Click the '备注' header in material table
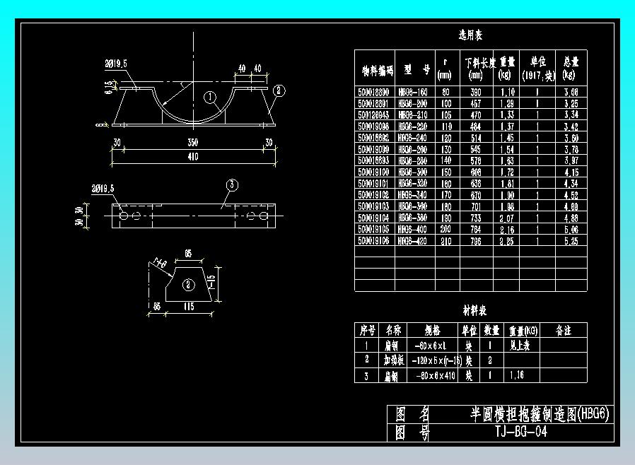Image resolution: width=635 pixels, height=465 pixels. pyautogui.click(x=564, y=330)
